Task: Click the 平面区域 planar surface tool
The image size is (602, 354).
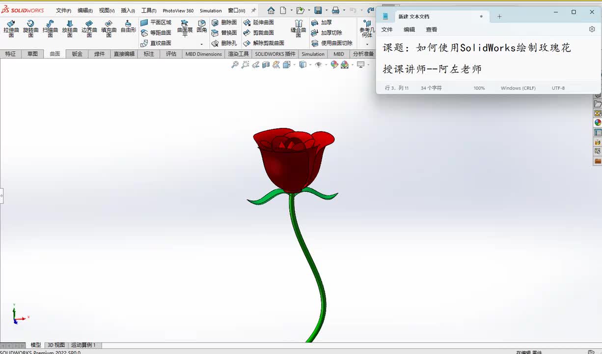Action: (156, 23)
